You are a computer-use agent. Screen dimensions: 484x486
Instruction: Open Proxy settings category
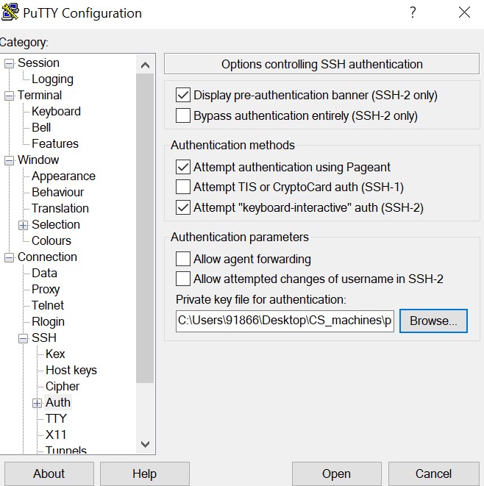(x=46, y=290)
